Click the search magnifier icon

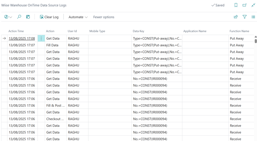click(x=19, y=17)
